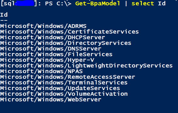The width and height of the screenshot is (178, 113).
Task: Select the Microsoft/Windows/RemoteAccessServer line
Action: [68, 77]
